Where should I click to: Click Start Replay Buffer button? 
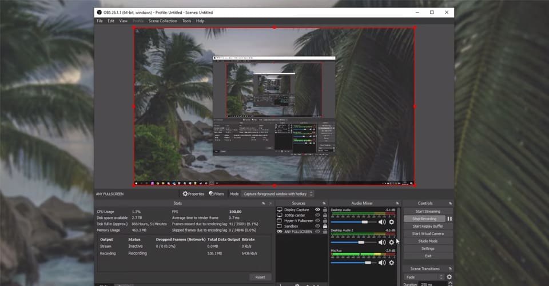point(428,226)
